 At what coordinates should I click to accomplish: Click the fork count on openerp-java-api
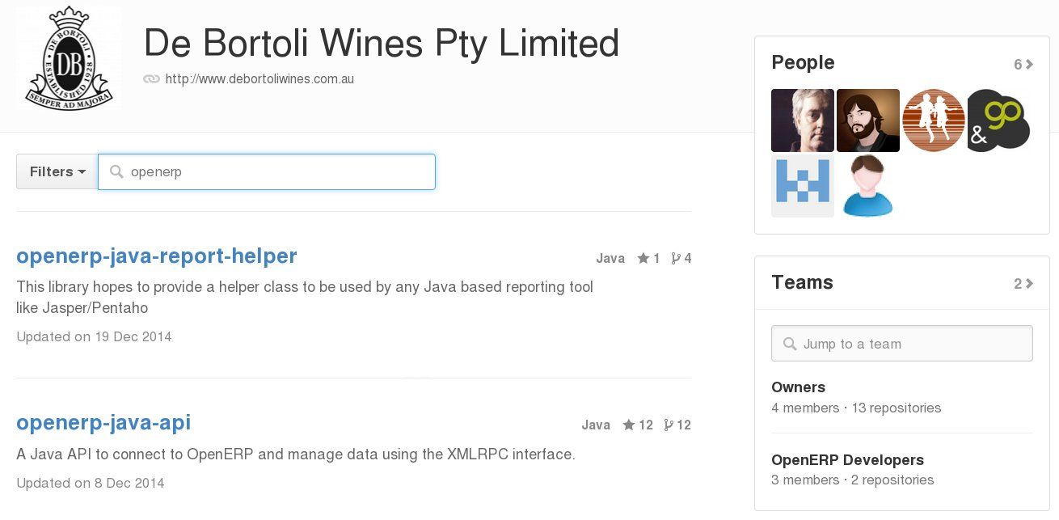[x=677, y=425]
